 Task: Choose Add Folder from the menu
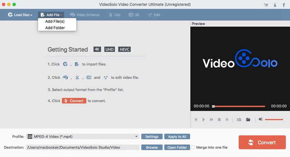point(55,28)
